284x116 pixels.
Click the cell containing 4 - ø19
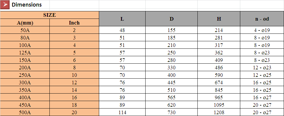click(x=262, y=30)
